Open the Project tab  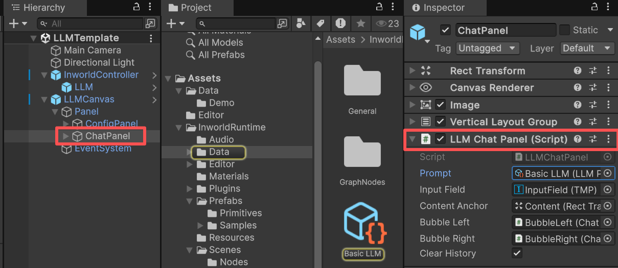[190, 8]
